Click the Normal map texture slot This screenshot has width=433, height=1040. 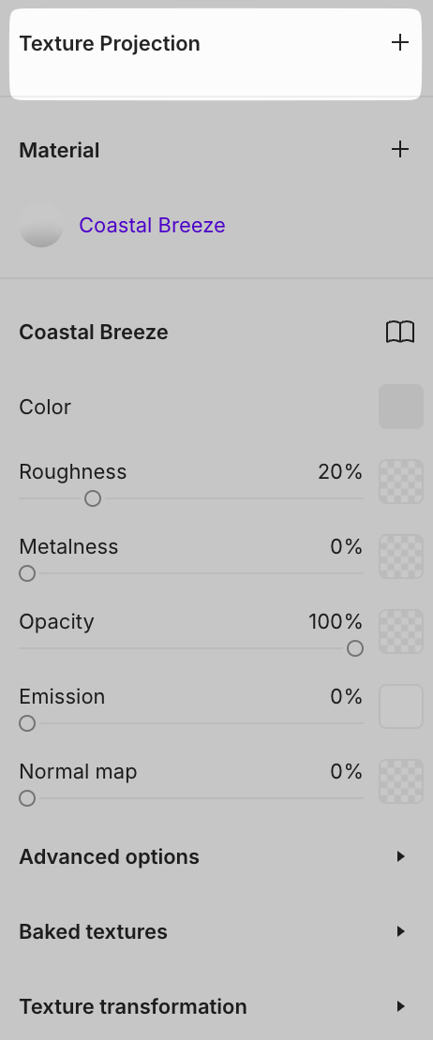(401, 781)
